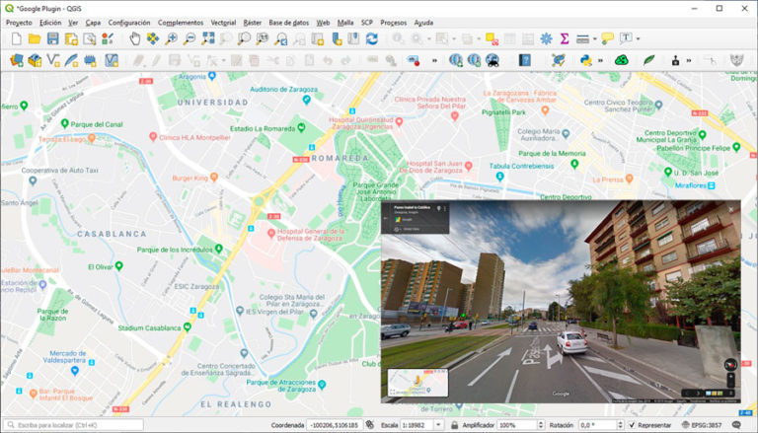Click the globe with plus plugin icon

point(455,60)
